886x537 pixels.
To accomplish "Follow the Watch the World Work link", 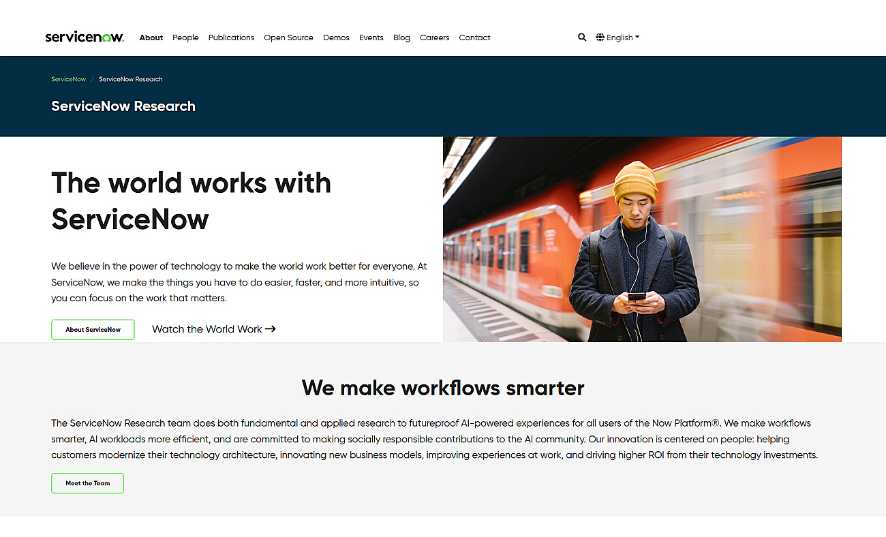I will tap(214, 329).
